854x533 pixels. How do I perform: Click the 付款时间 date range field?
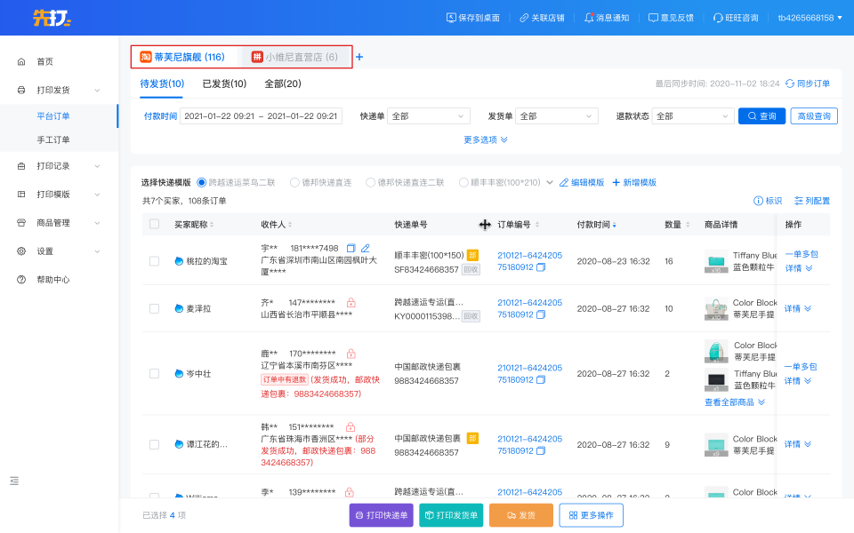(261, 116)
